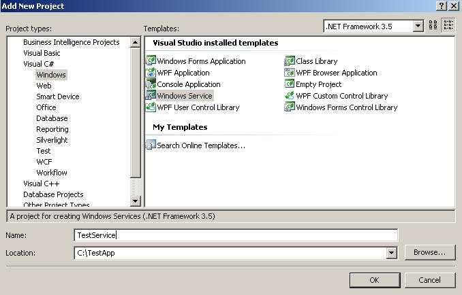This screenshot has height=295, width=462.
Task: Open the .NET Framework version dropdown
Action: [418, 26]
